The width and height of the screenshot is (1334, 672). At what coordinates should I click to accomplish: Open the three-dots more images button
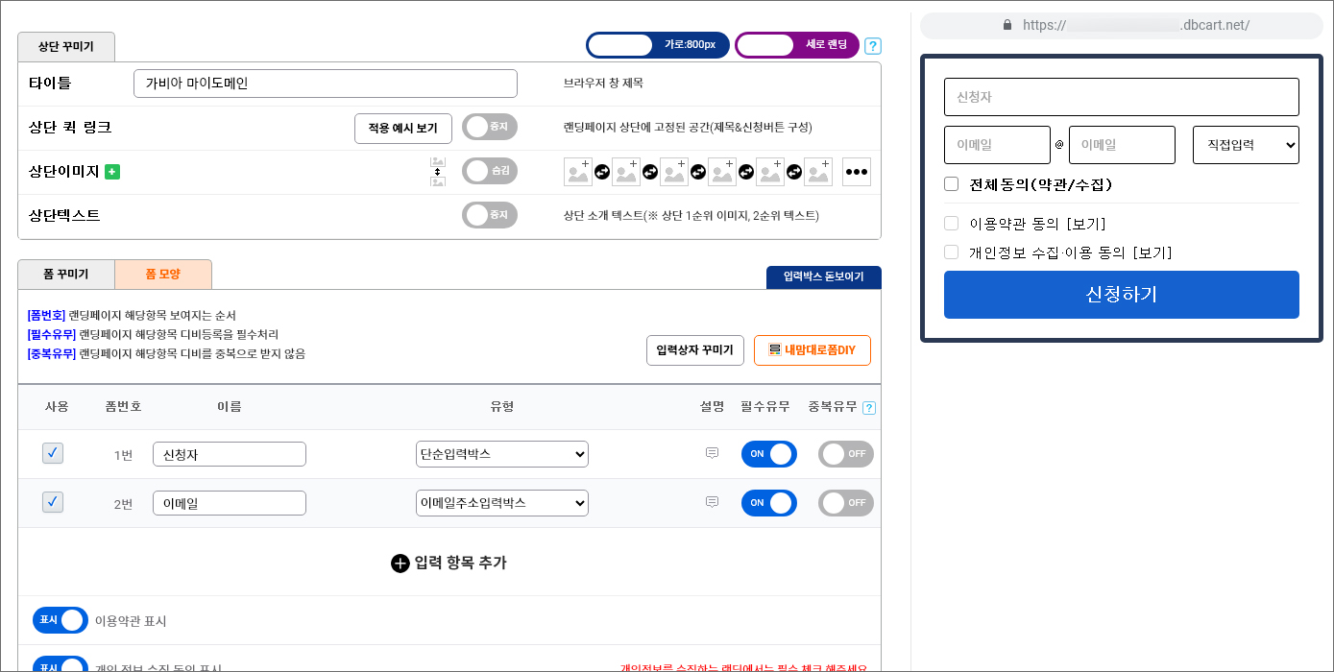coord(857,172)
